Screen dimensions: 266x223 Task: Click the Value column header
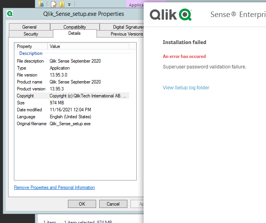click(x=88, y=46)
